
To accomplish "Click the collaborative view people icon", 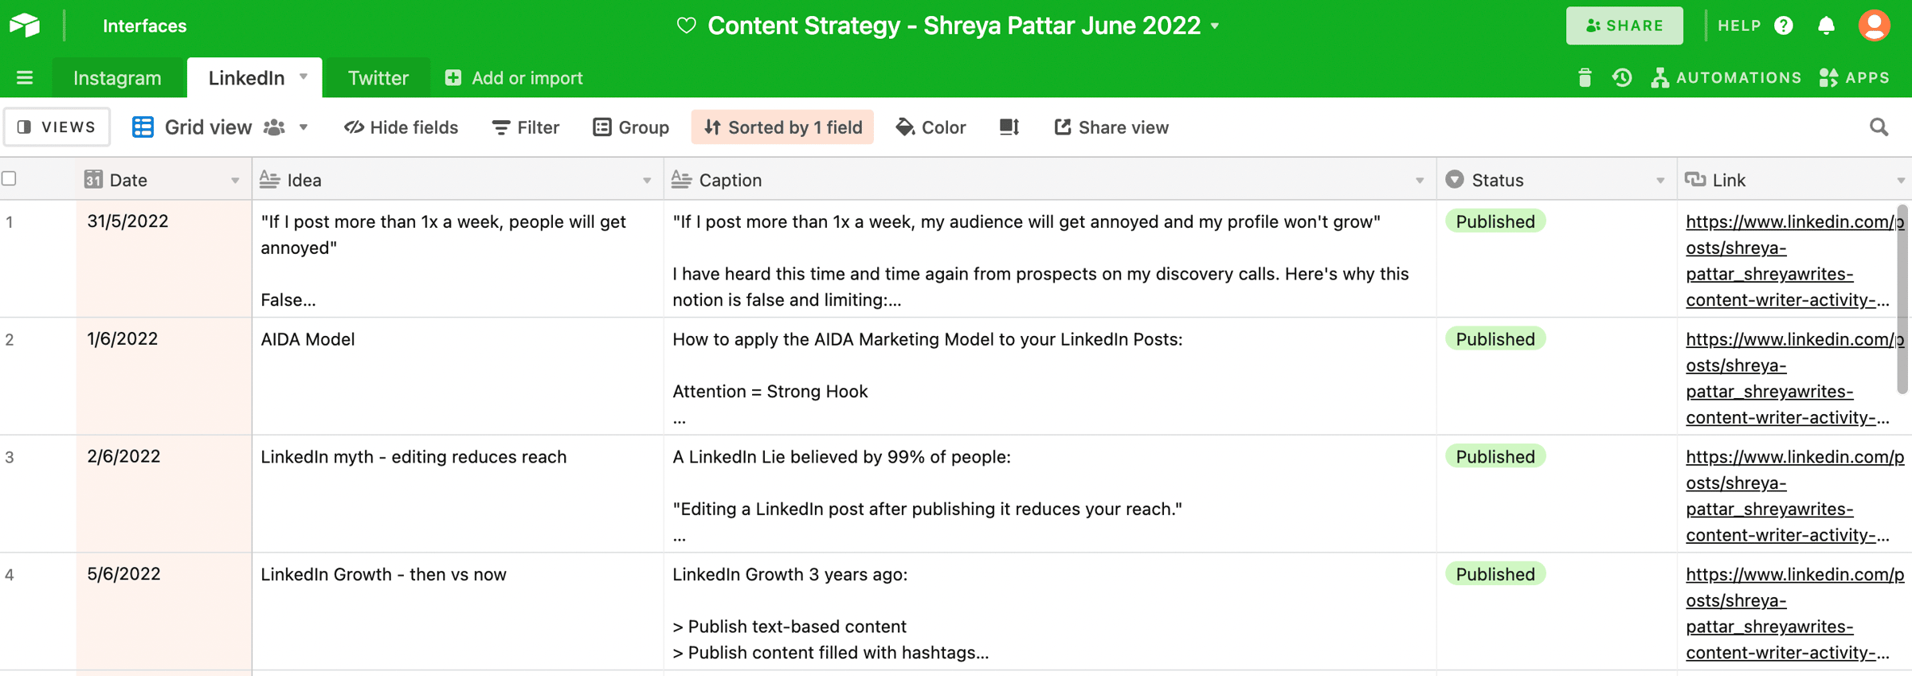I will click(x=274, y=127).
